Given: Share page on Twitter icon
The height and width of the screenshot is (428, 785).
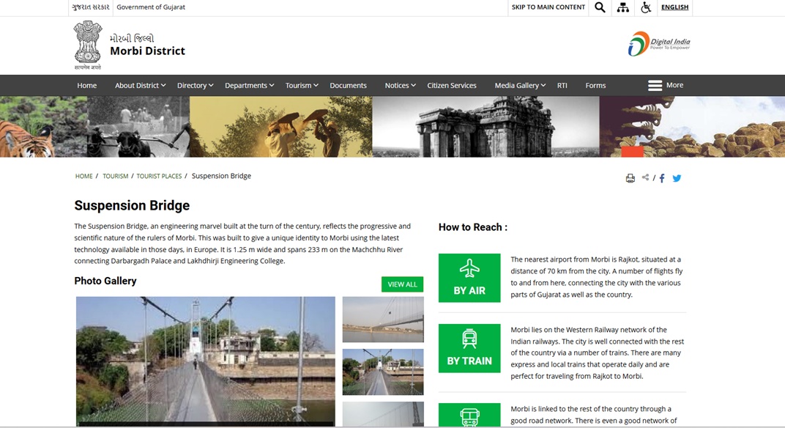Looking at the screenshot, I should point(677,178).
